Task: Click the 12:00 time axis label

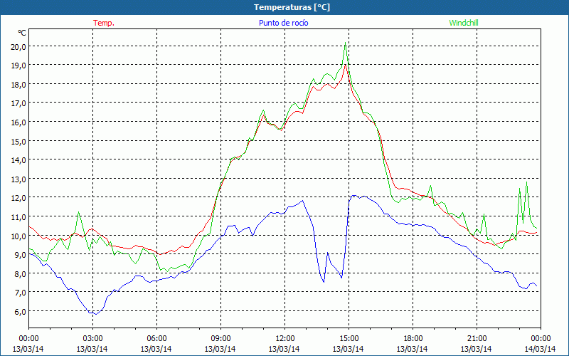Action: (x=284, y=339)
